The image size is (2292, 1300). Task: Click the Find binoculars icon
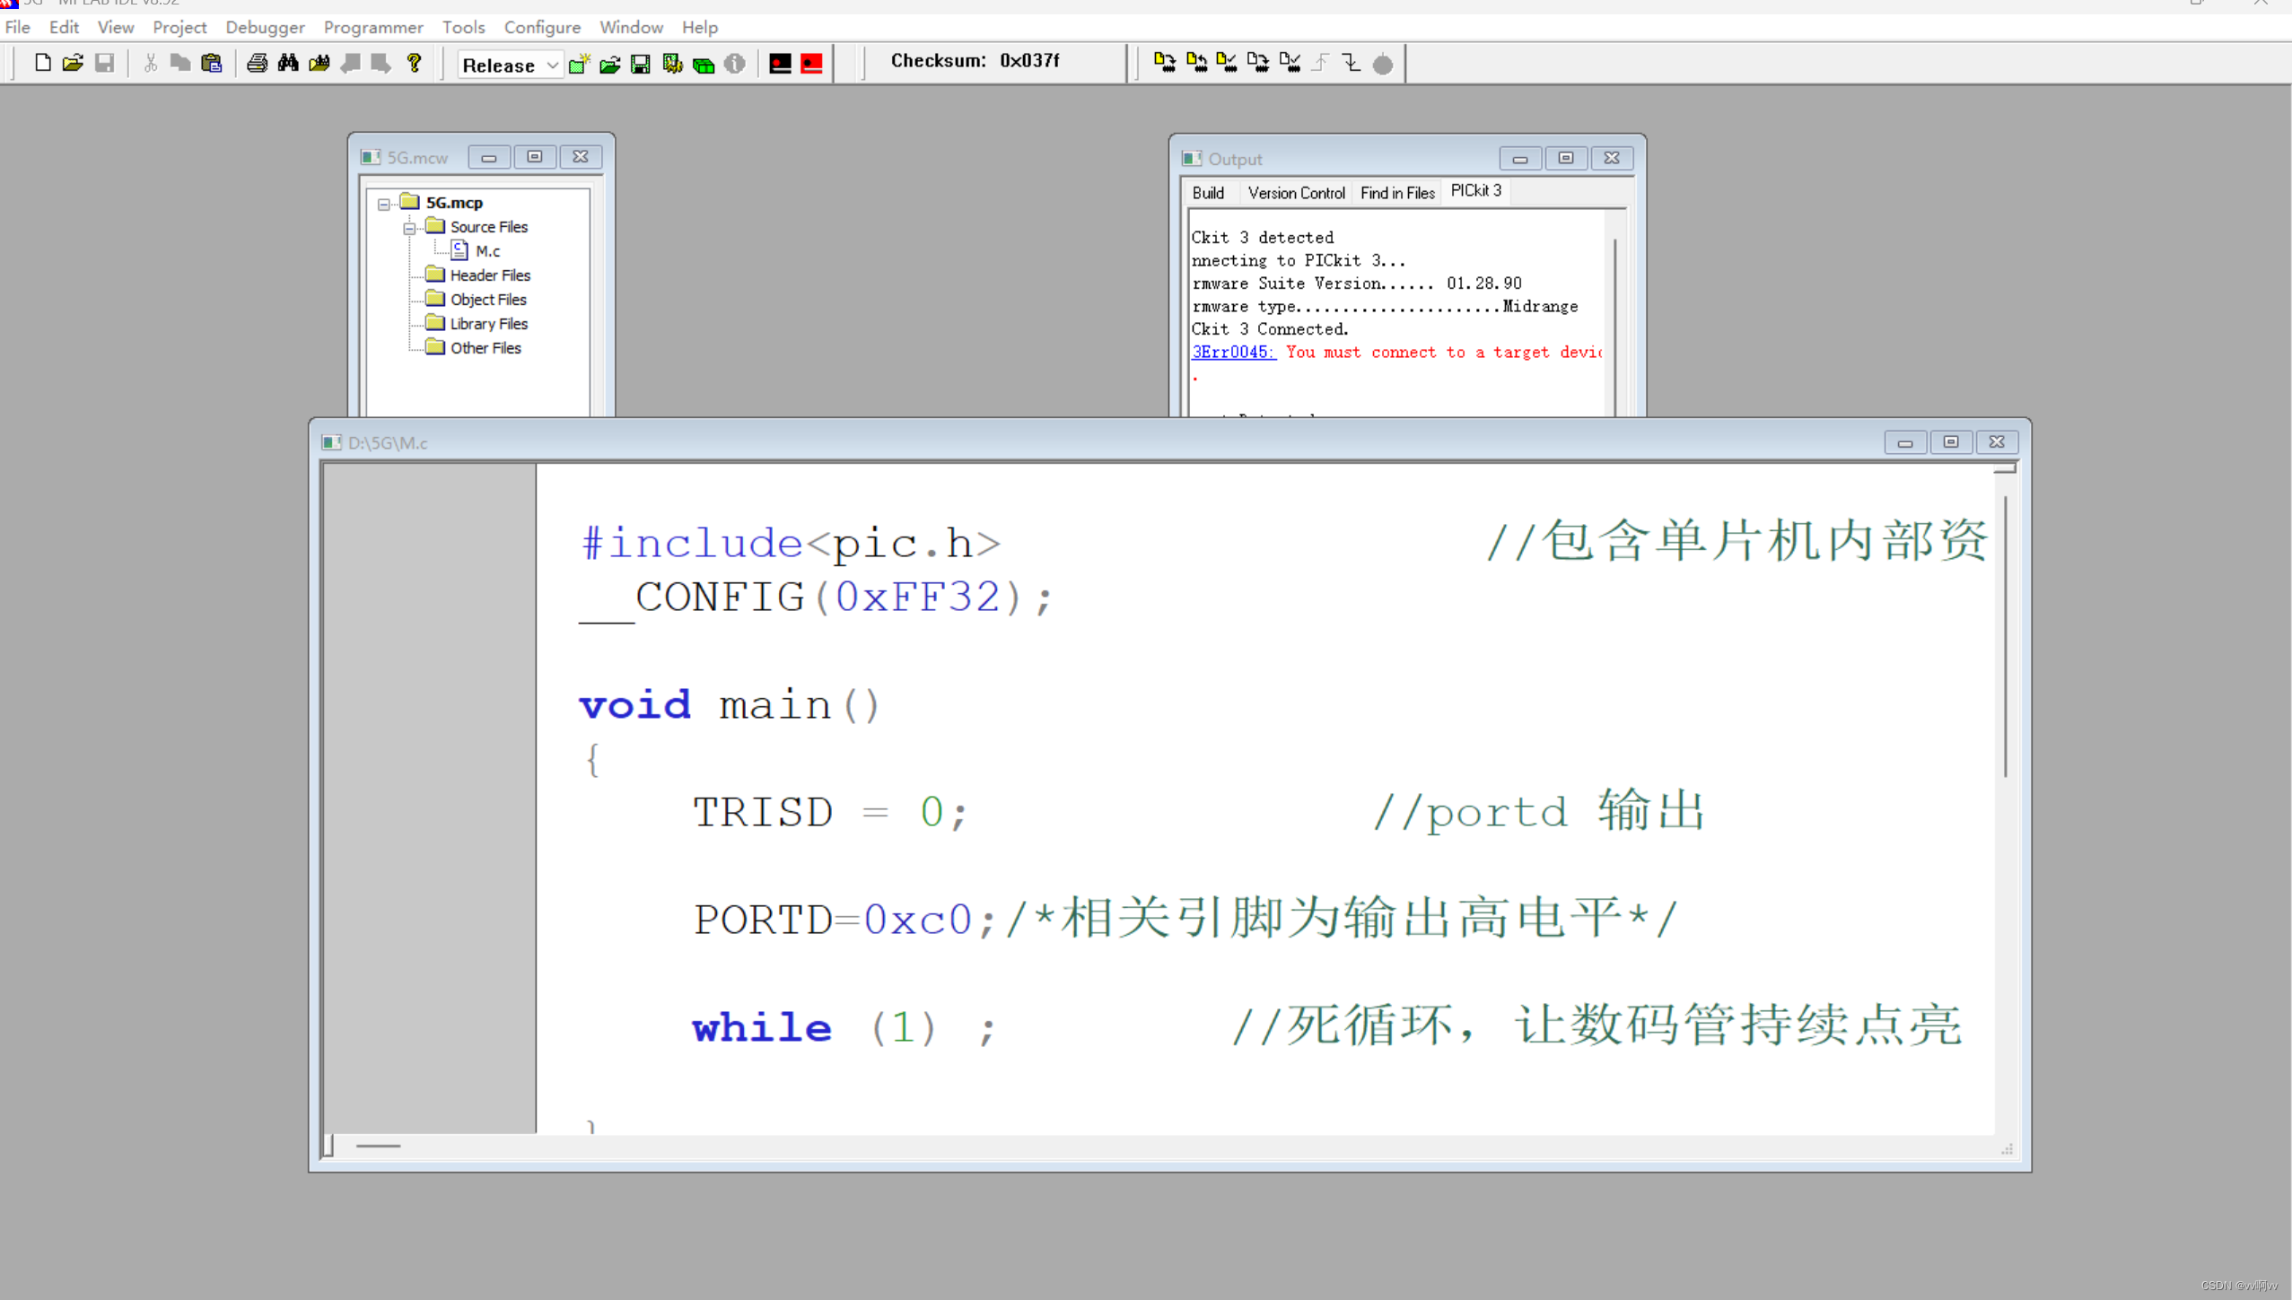[288, 63]
